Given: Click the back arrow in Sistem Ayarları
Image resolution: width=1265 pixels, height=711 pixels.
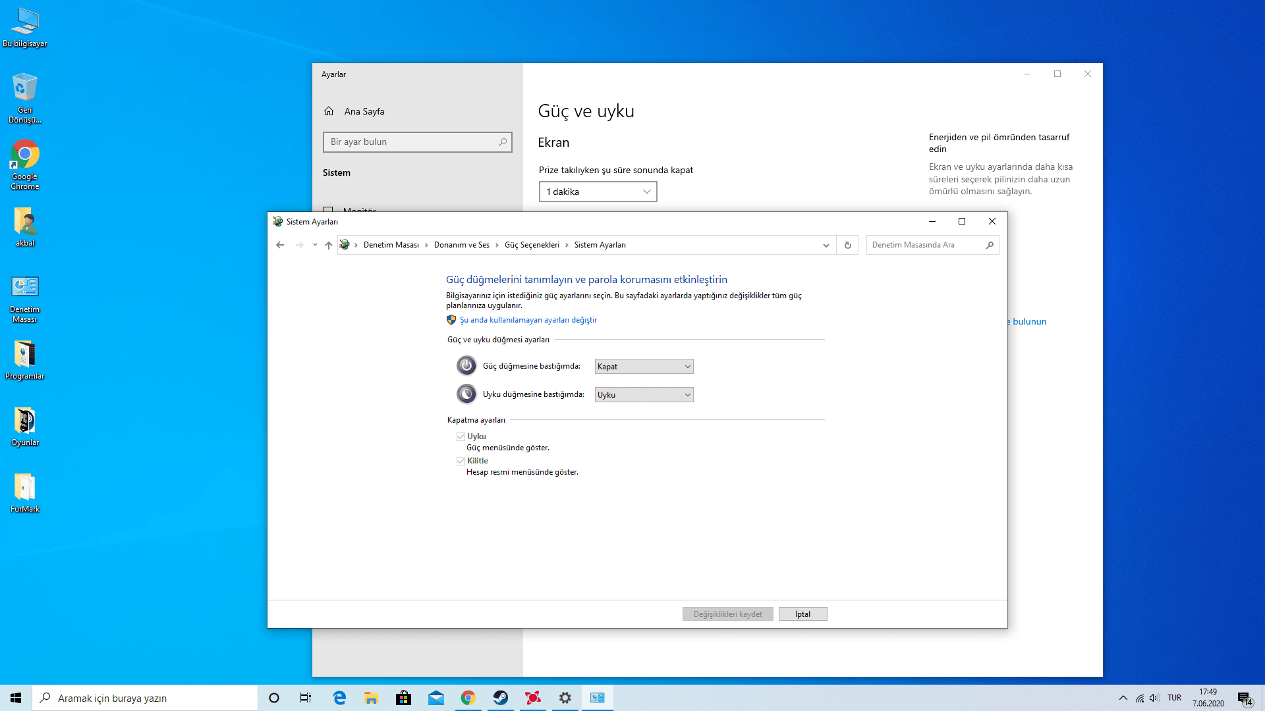Looking at the screenshot, I should coord(280,245).
